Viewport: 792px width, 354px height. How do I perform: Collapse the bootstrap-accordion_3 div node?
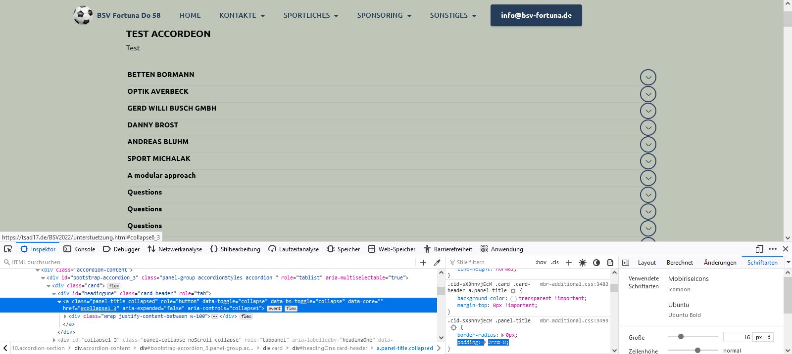tap(43, 278)
